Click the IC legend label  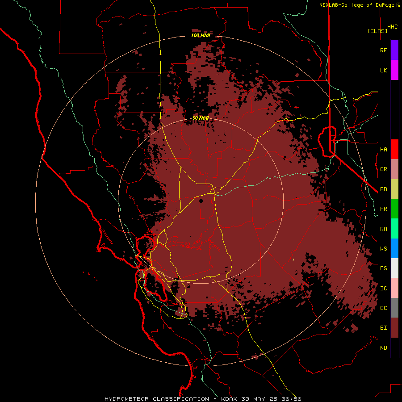click(383, 288)
